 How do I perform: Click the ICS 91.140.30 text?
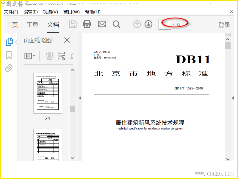coord(102,52)
